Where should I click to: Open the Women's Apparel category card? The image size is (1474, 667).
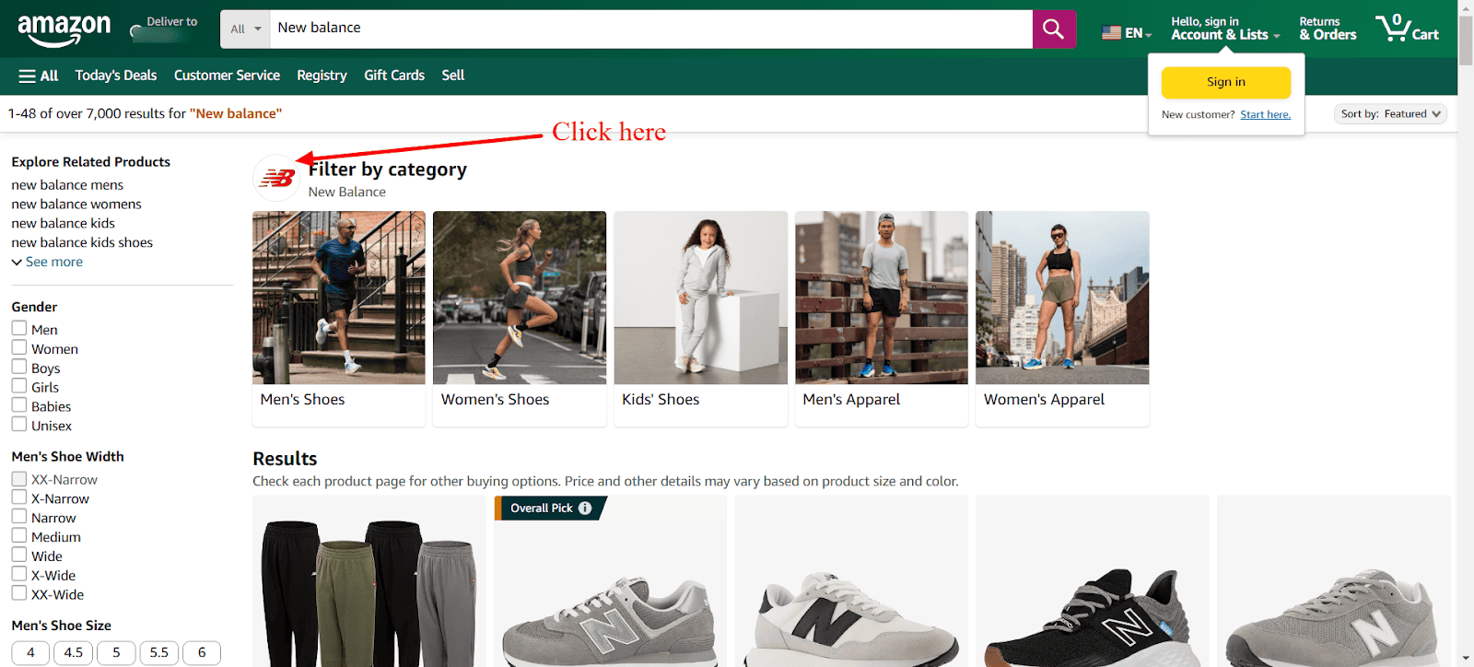[x=1062, y=319]
